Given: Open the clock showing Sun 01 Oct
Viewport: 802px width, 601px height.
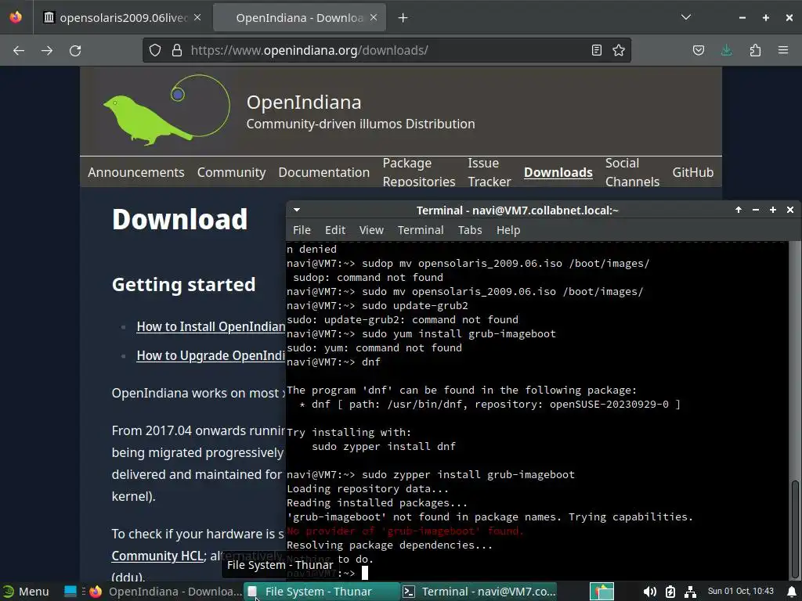Looking at the screenshot, I should click(x=740, y=592).
